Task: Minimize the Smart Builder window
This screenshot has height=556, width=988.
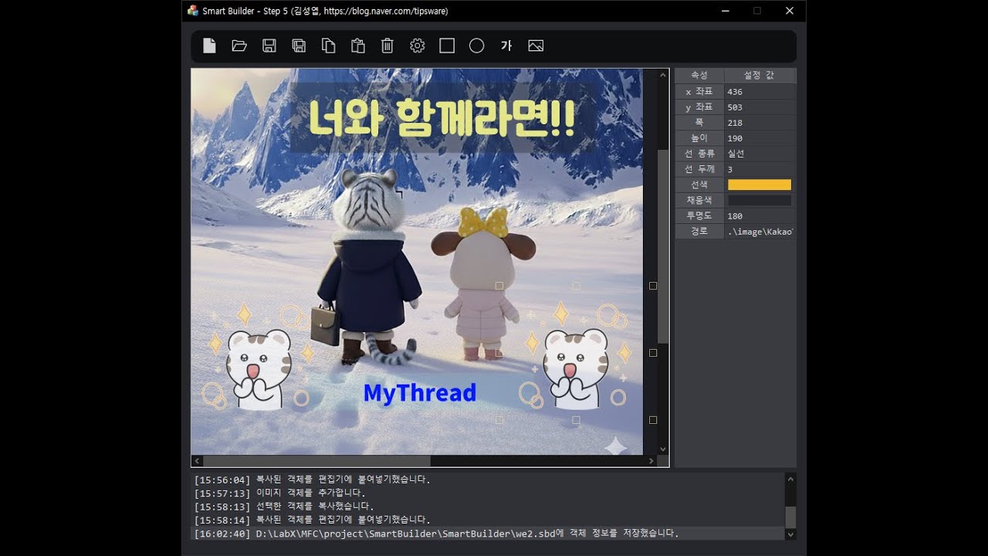Action: point(726,11)
